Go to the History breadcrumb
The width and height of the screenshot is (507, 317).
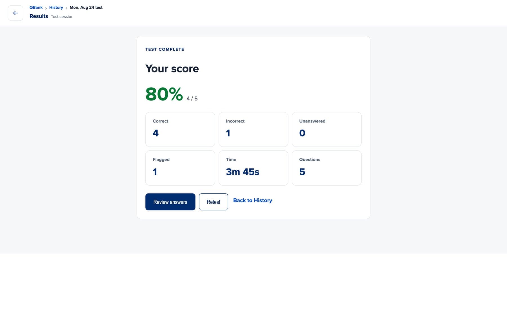(x=56, y=8)
